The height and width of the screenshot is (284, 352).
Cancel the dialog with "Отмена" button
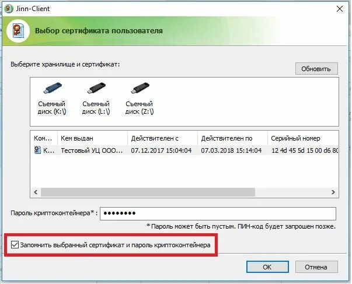point(316,267)
